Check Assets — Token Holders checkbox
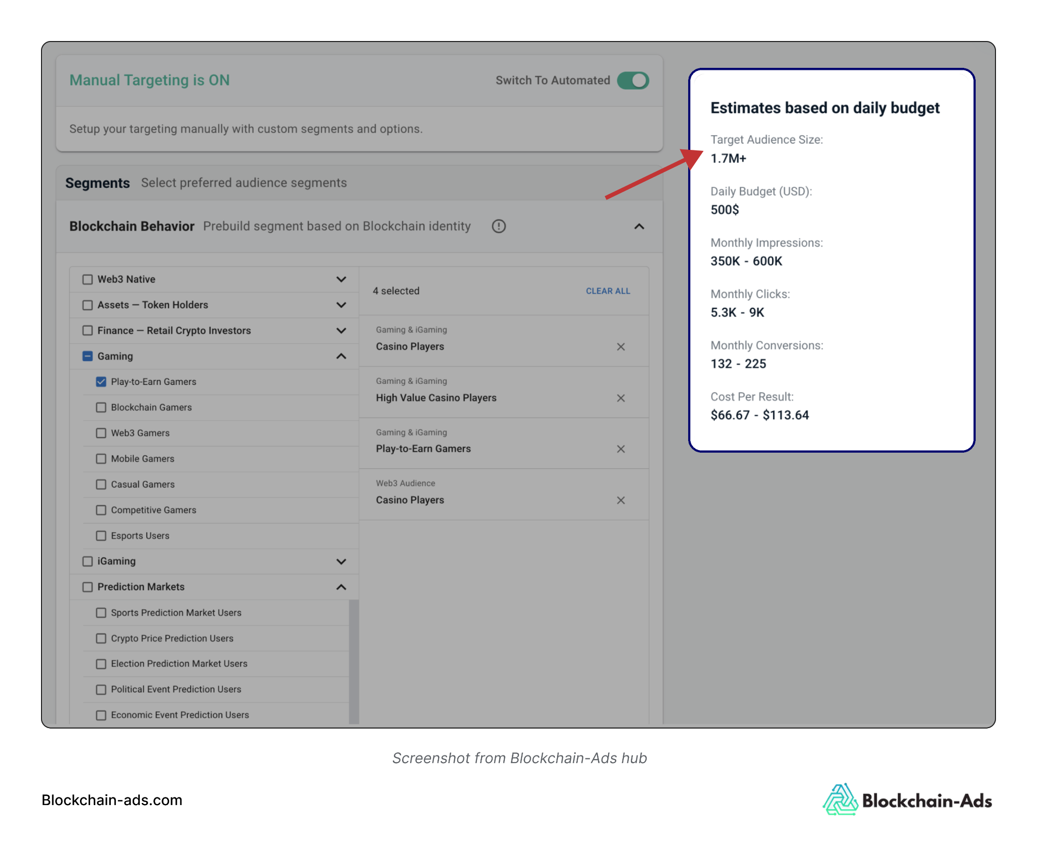1037x842 pixels. 88,305
